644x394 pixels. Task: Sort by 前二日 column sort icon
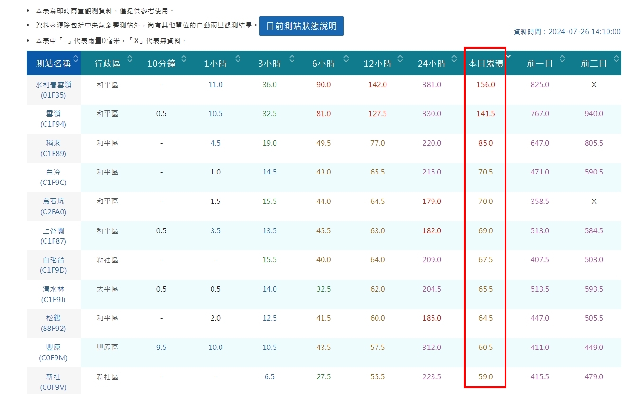click(x=616, y=59)
